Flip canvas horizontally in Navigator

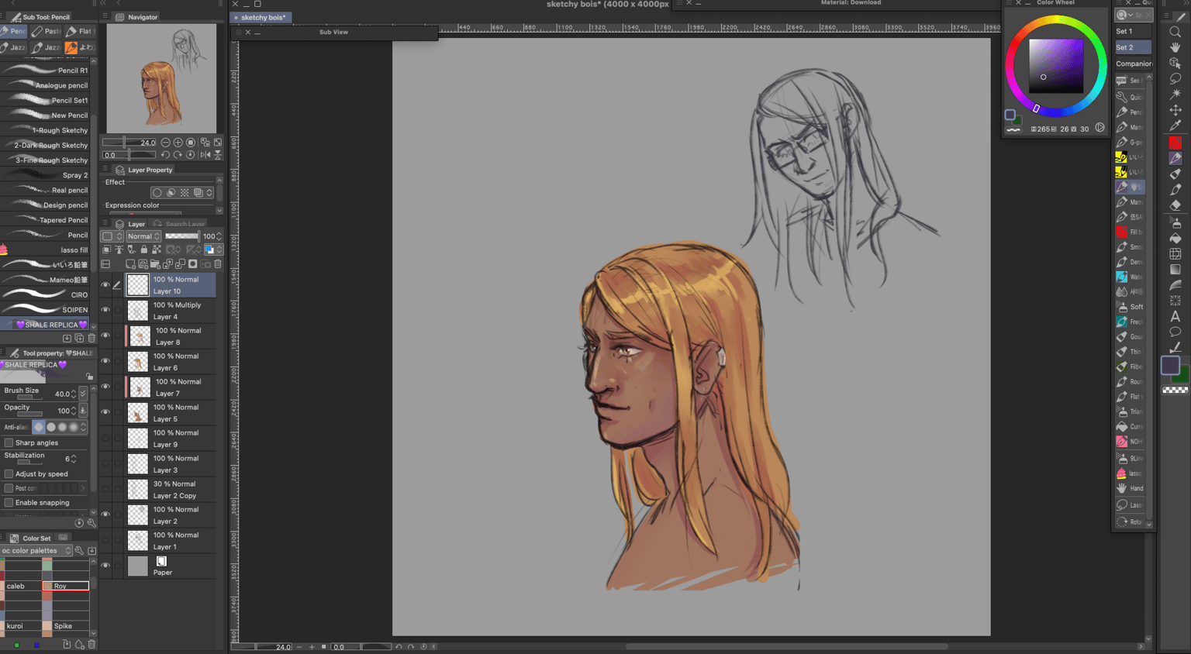coord(205,155)
